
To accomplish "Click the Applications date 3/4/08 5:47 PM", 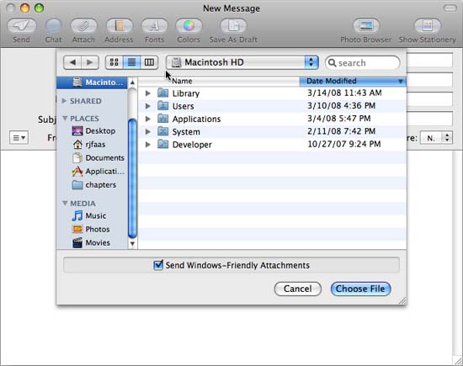I will pyautogui.click(x=339, y=119).
